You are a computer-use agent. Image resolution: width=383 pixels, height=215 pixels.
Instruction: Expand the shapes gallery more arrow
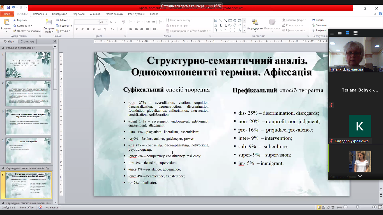point(244,30)
